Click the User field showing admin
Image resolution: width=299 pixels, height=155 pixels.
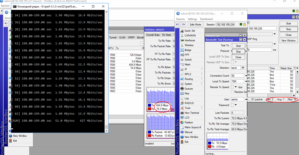pos(237,99)
